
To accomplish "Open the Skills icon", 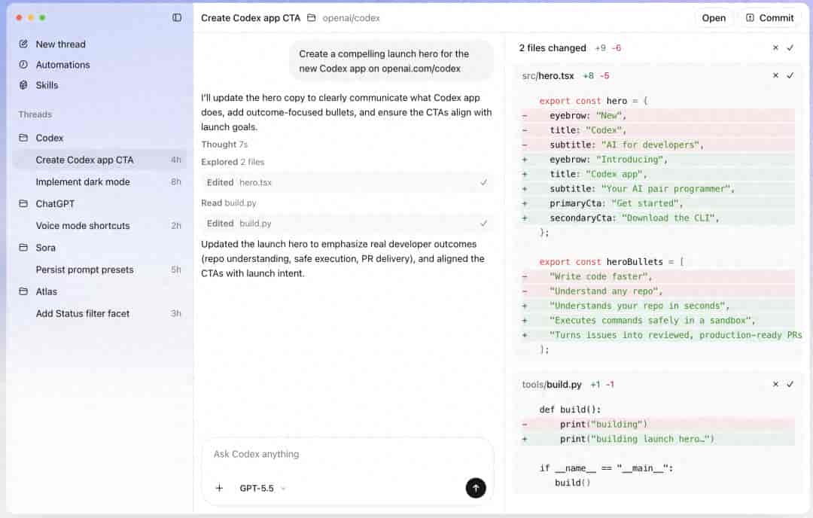I will (x=23, y=85).
